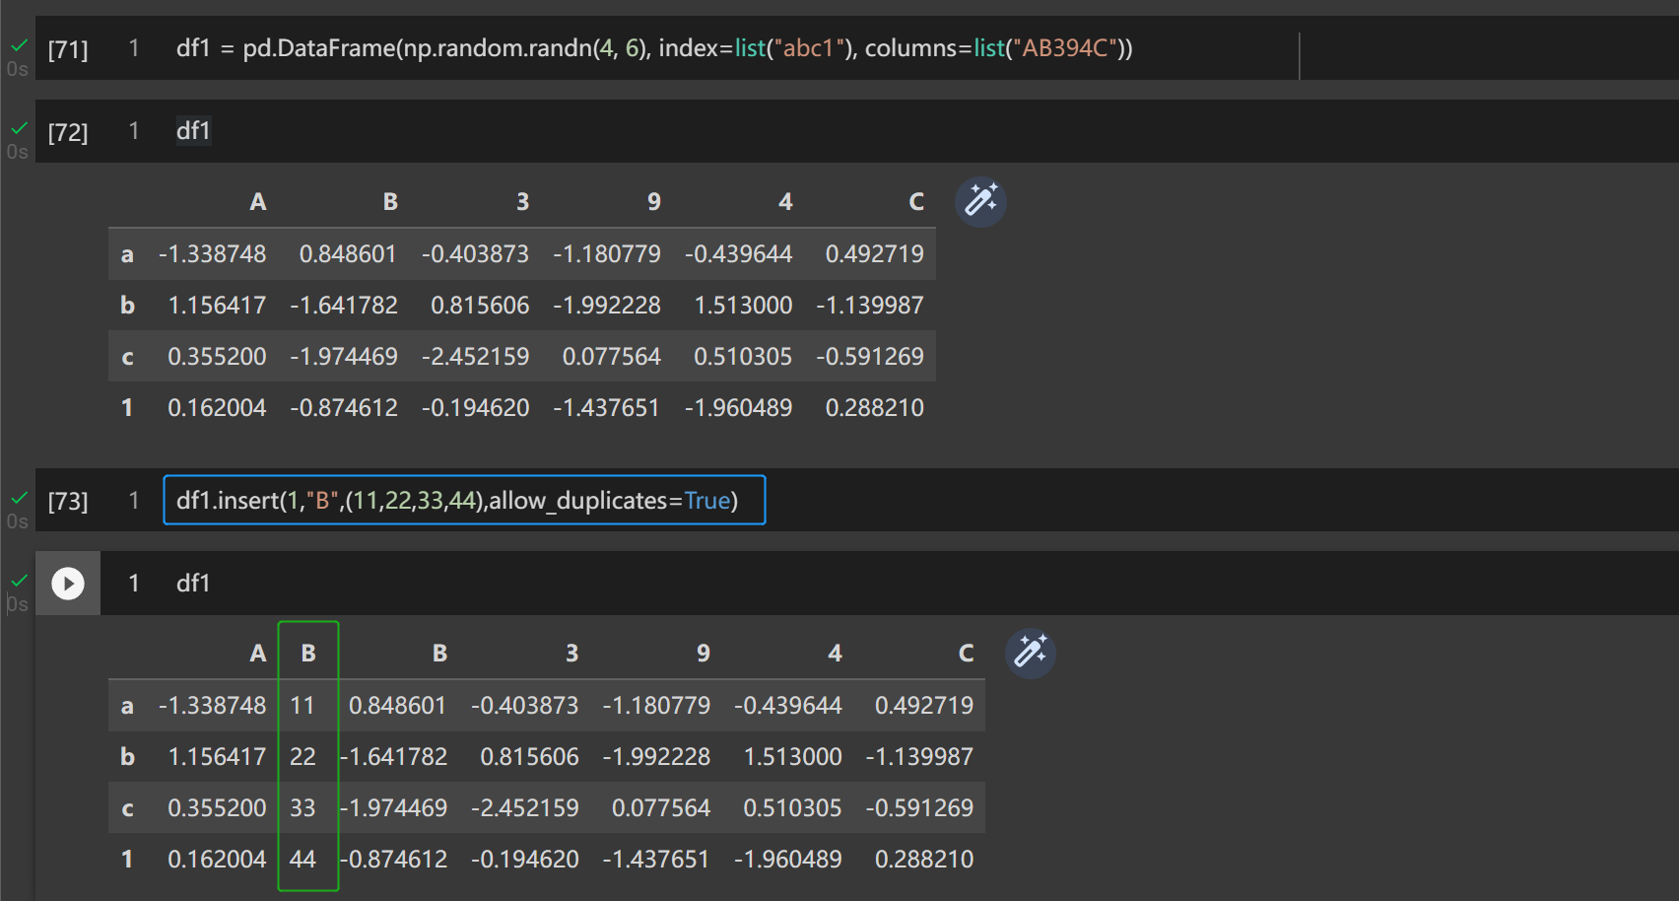Viewport: 1679px width, 901px height.
Task: Click cell -2.452159 in first table
Action: click(x=476, y=357)
